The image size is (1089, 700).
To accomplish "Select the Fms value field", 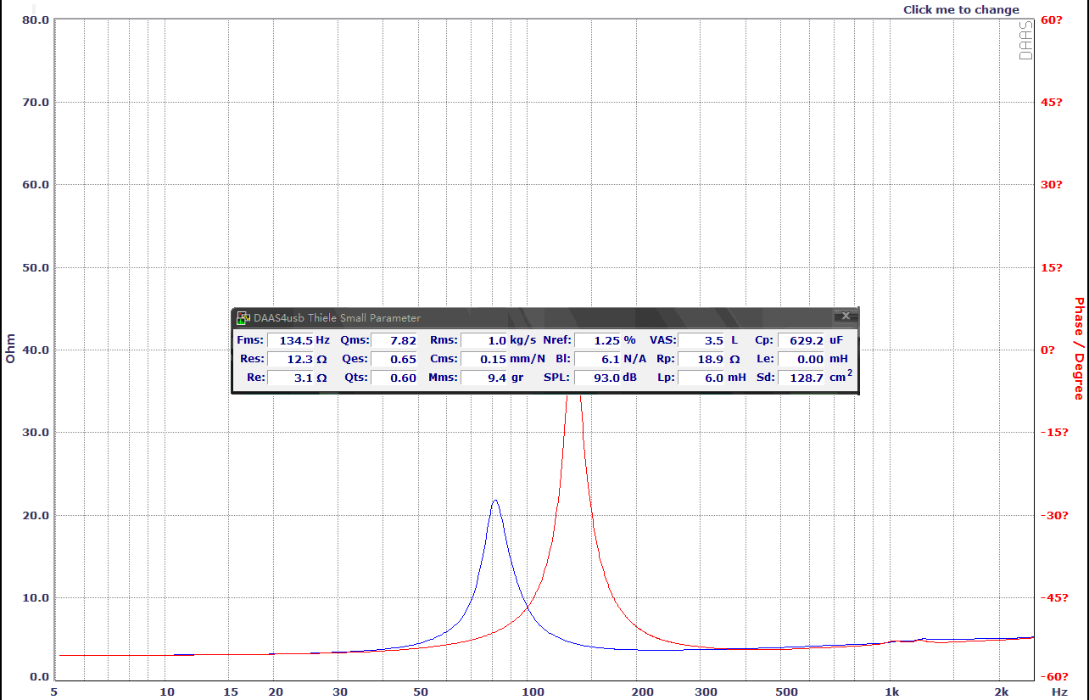I will pyautogui.click(x=290, y=340).
